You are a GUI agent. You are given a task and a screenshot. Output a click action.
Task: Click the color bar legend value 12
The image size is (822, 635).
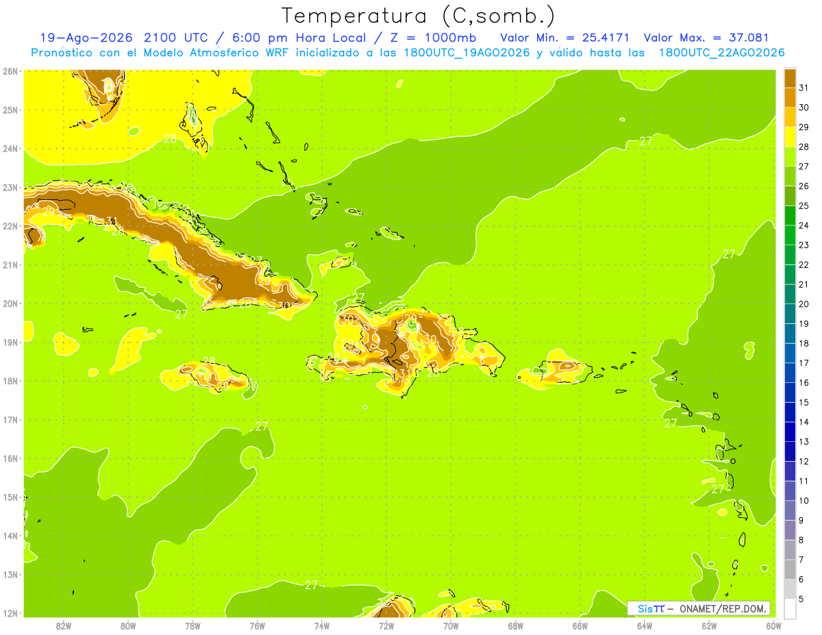click(804, 461)
